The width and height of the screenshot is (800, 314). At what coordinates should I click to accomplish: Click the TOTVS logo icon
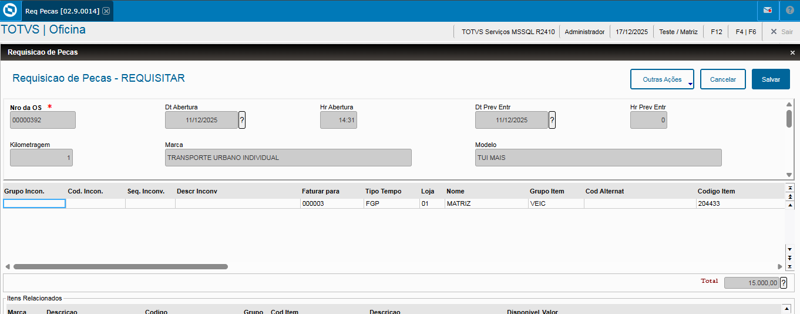point(10,11)
